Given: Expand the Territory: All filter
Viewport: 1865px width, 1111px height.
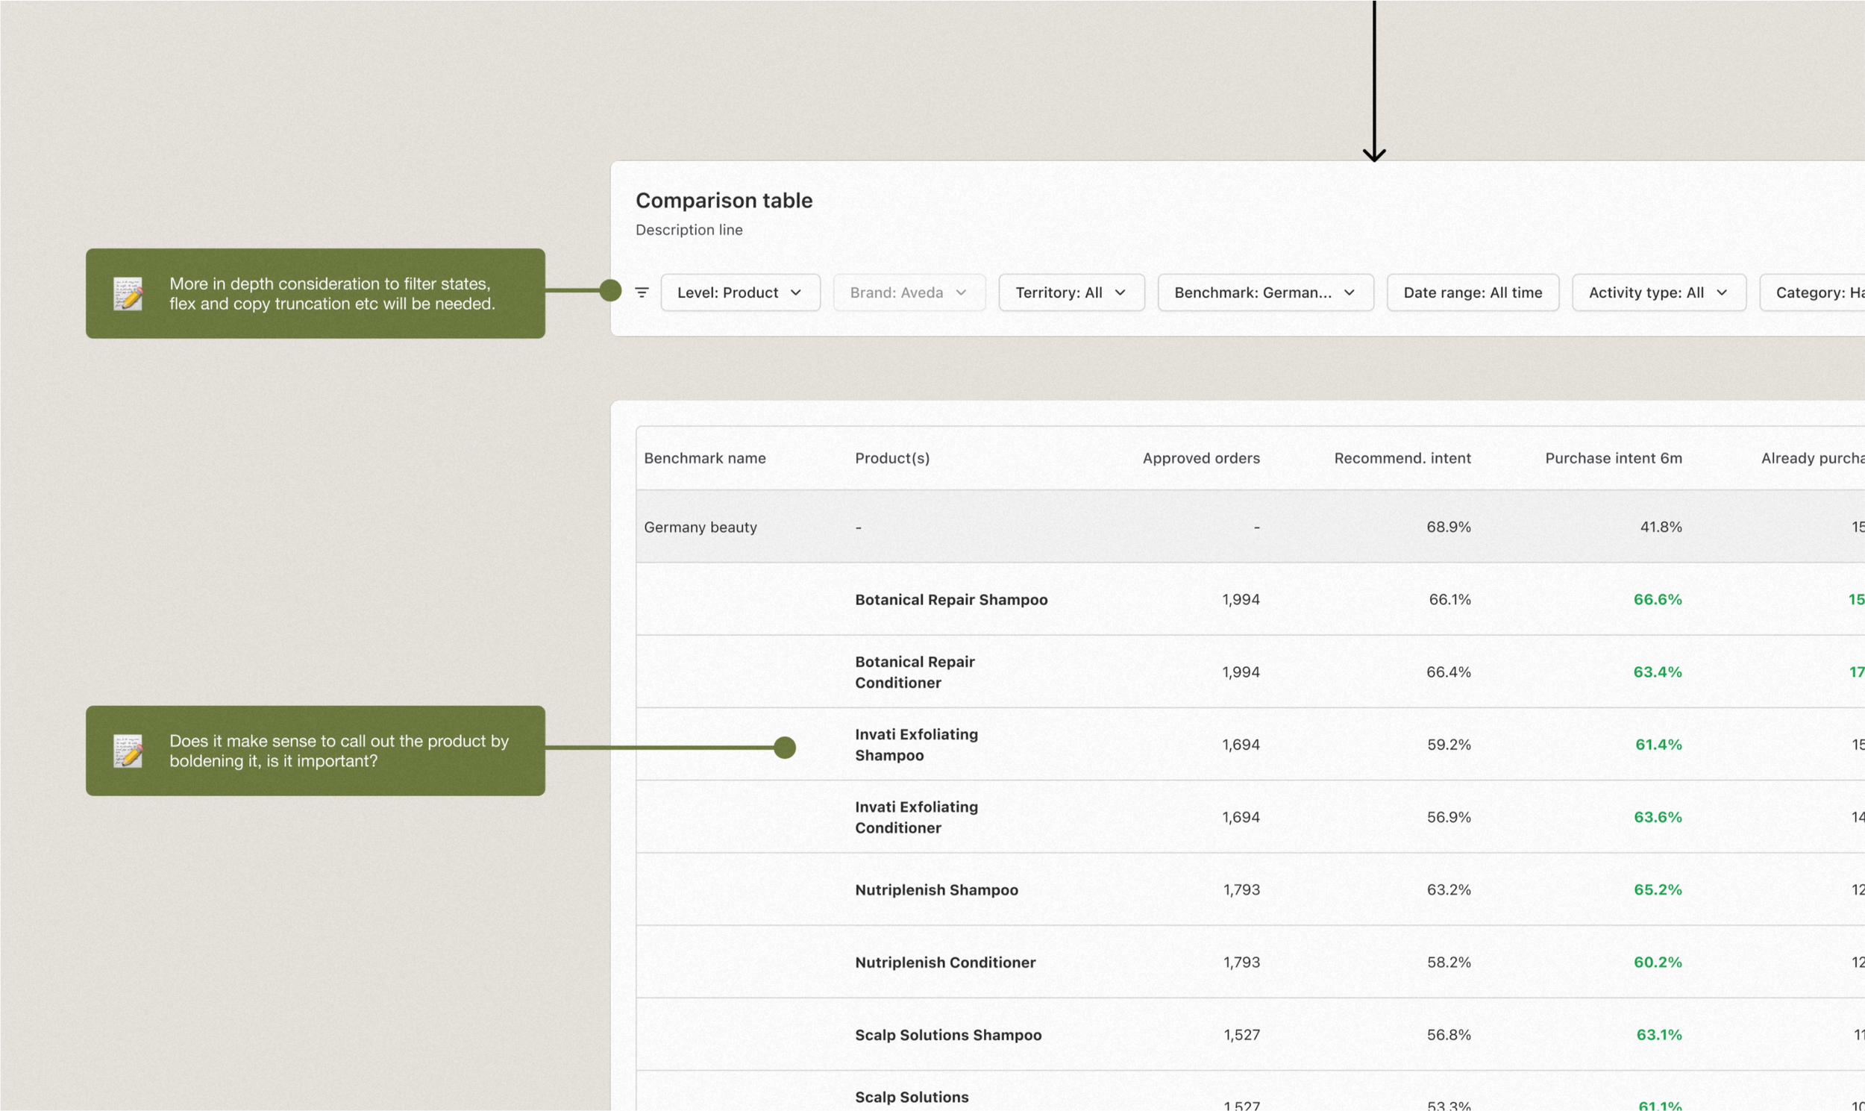Looking at the screenshot, I should click(1071, 292).
